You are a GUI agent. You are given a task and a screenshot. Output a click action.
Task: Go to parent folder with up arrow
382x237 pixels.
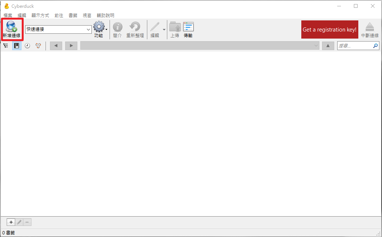point(328,46)
